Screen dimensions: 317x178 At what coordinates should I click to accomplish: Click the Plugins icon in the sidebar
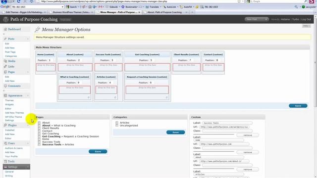click(x=5, y=125)
